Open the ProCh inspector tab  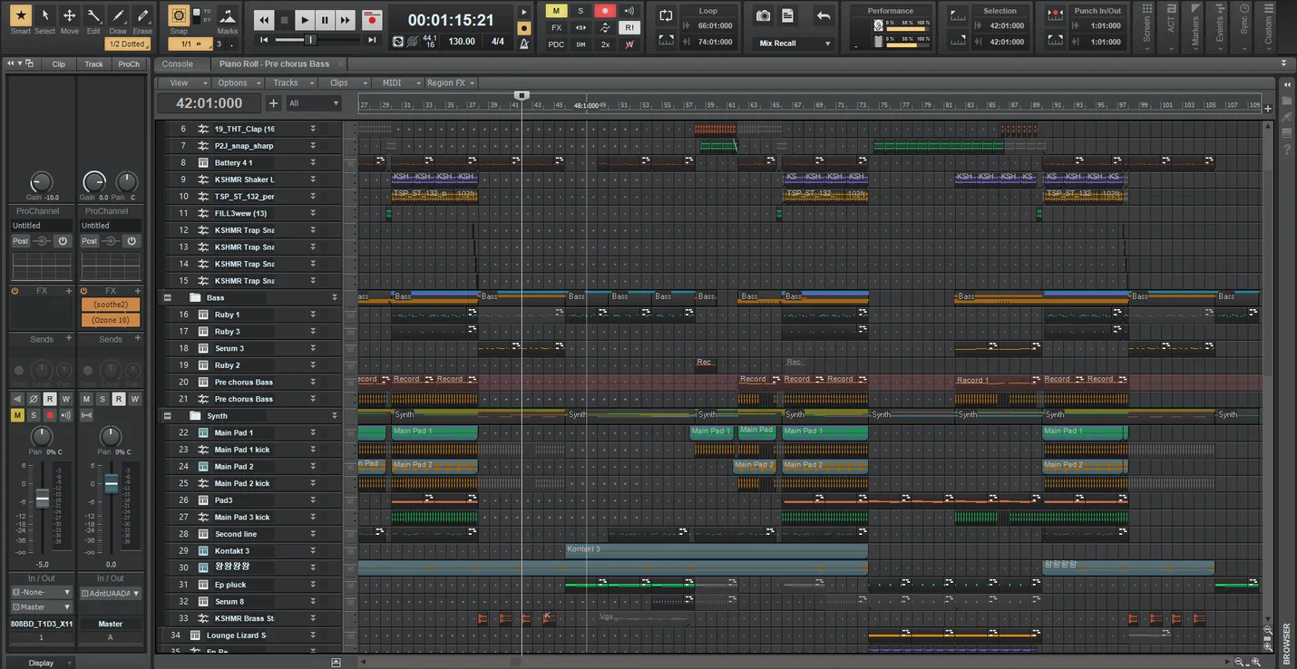[129, 63]
